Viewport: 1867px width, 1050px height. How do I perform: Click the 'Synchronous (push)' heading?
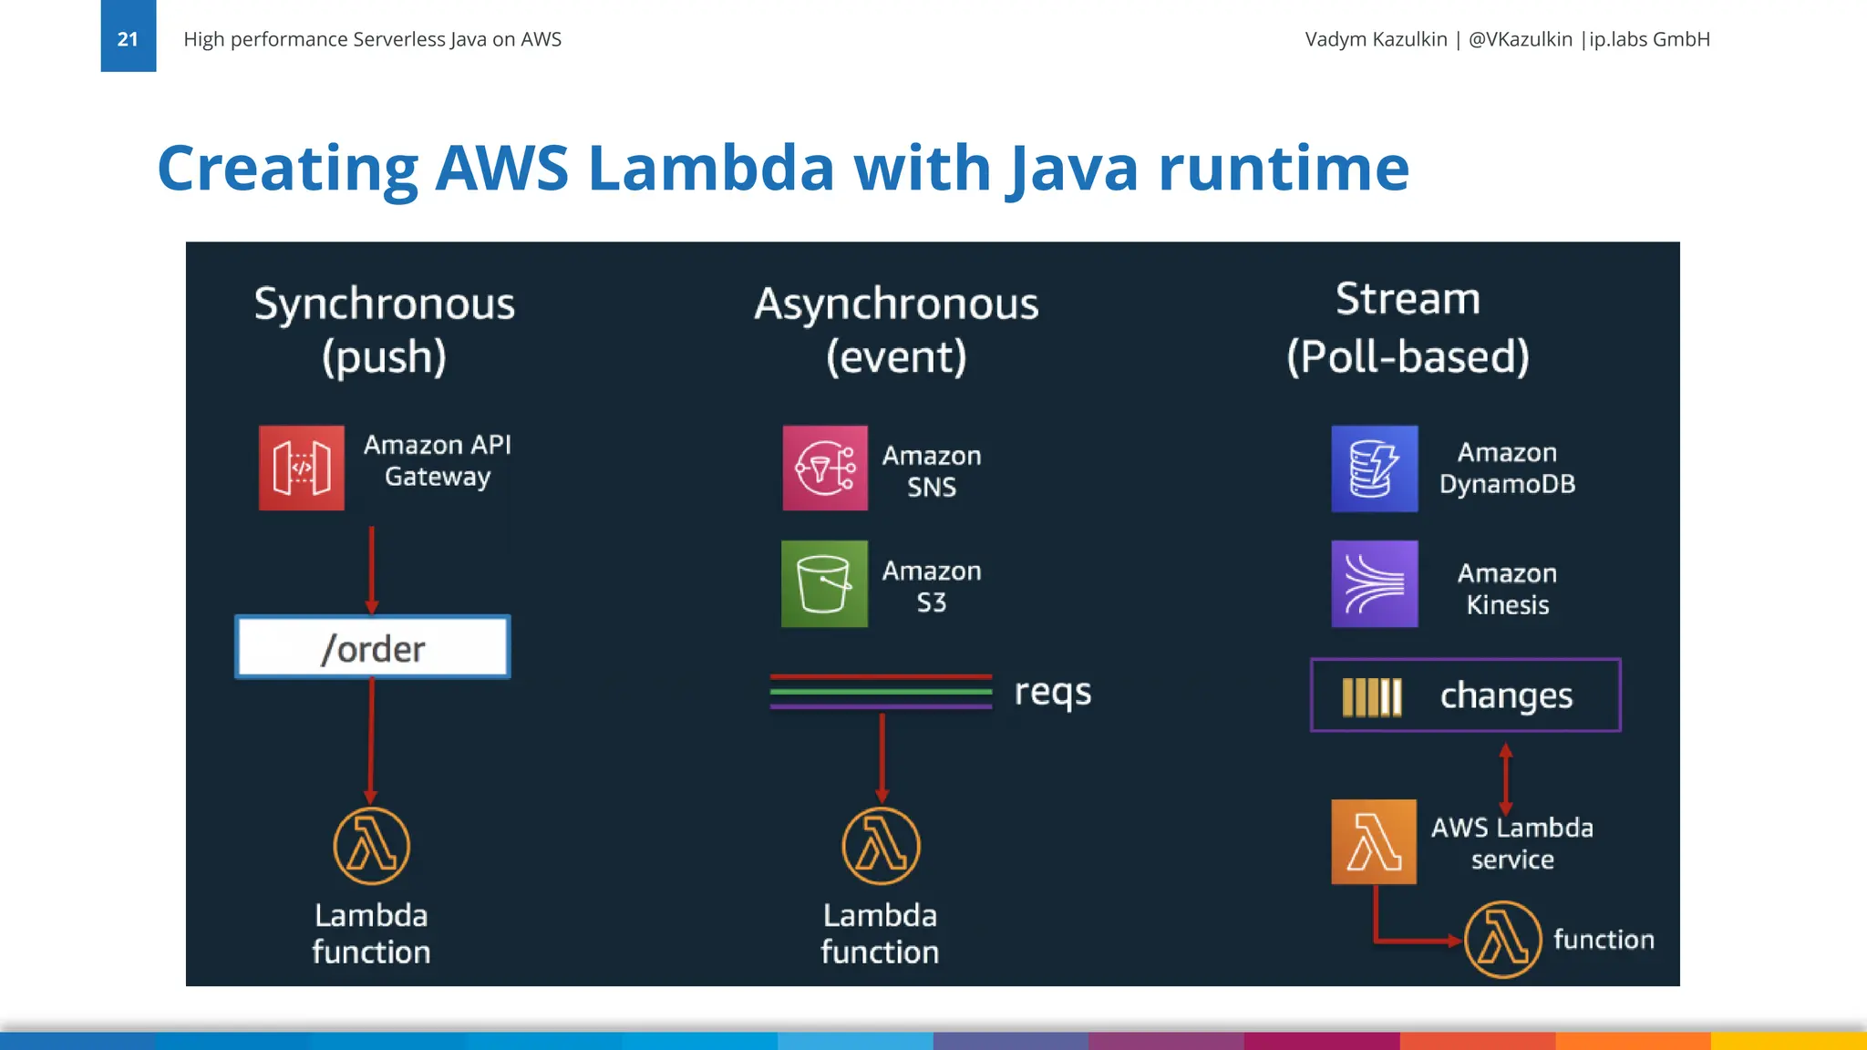click(384, 329)
